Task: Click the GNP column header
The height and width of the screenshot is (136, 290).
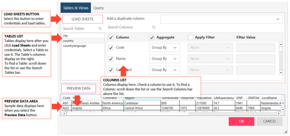Action: point(241,98)
